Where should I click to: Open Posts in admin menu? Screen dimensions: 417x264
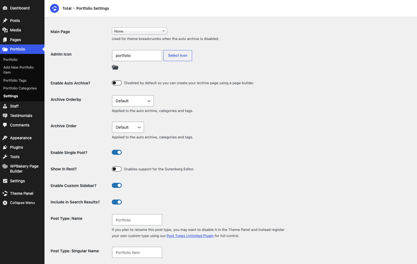coord(22,21)
